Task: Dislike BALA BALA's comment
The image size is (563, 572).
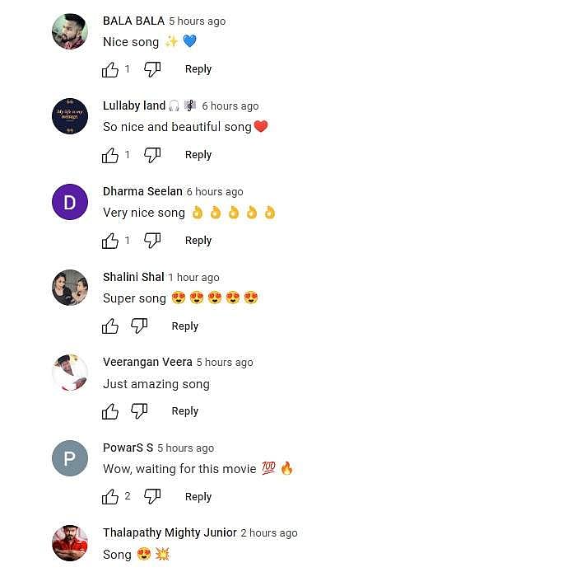Action: point(152,70)
